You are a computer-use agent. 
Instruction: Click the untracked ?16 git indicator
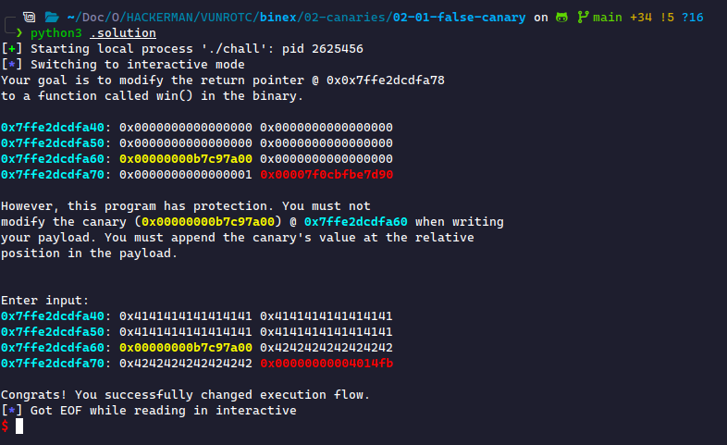pyautogui.click(x=693, y=18)
